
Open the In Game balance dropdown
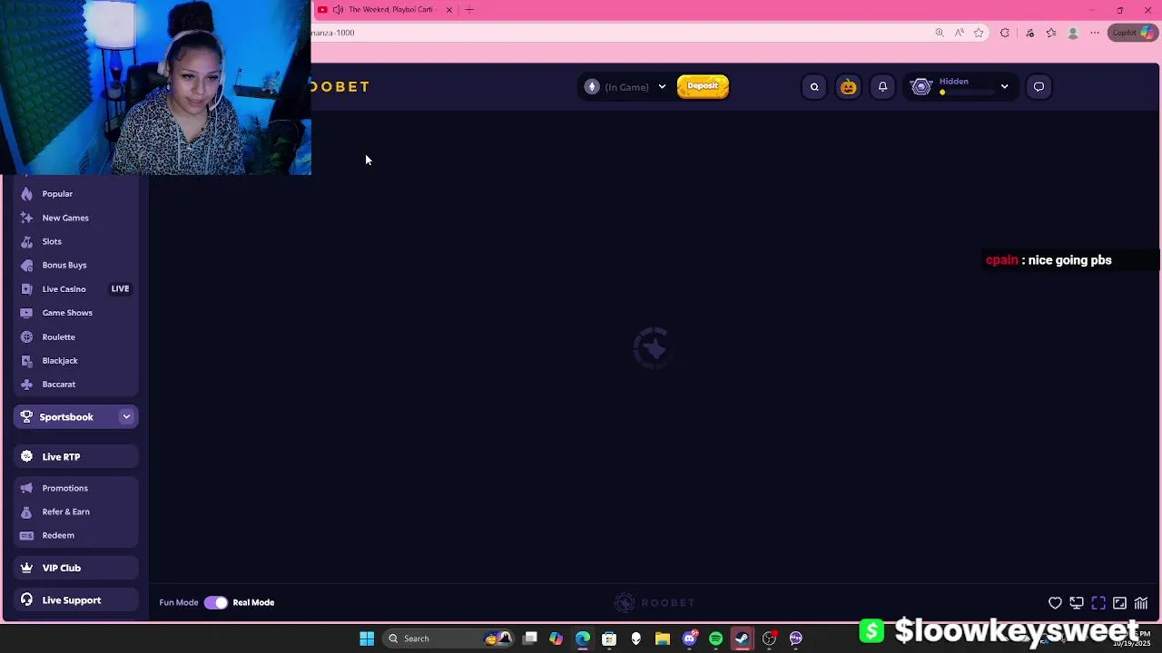click(662, 87)
